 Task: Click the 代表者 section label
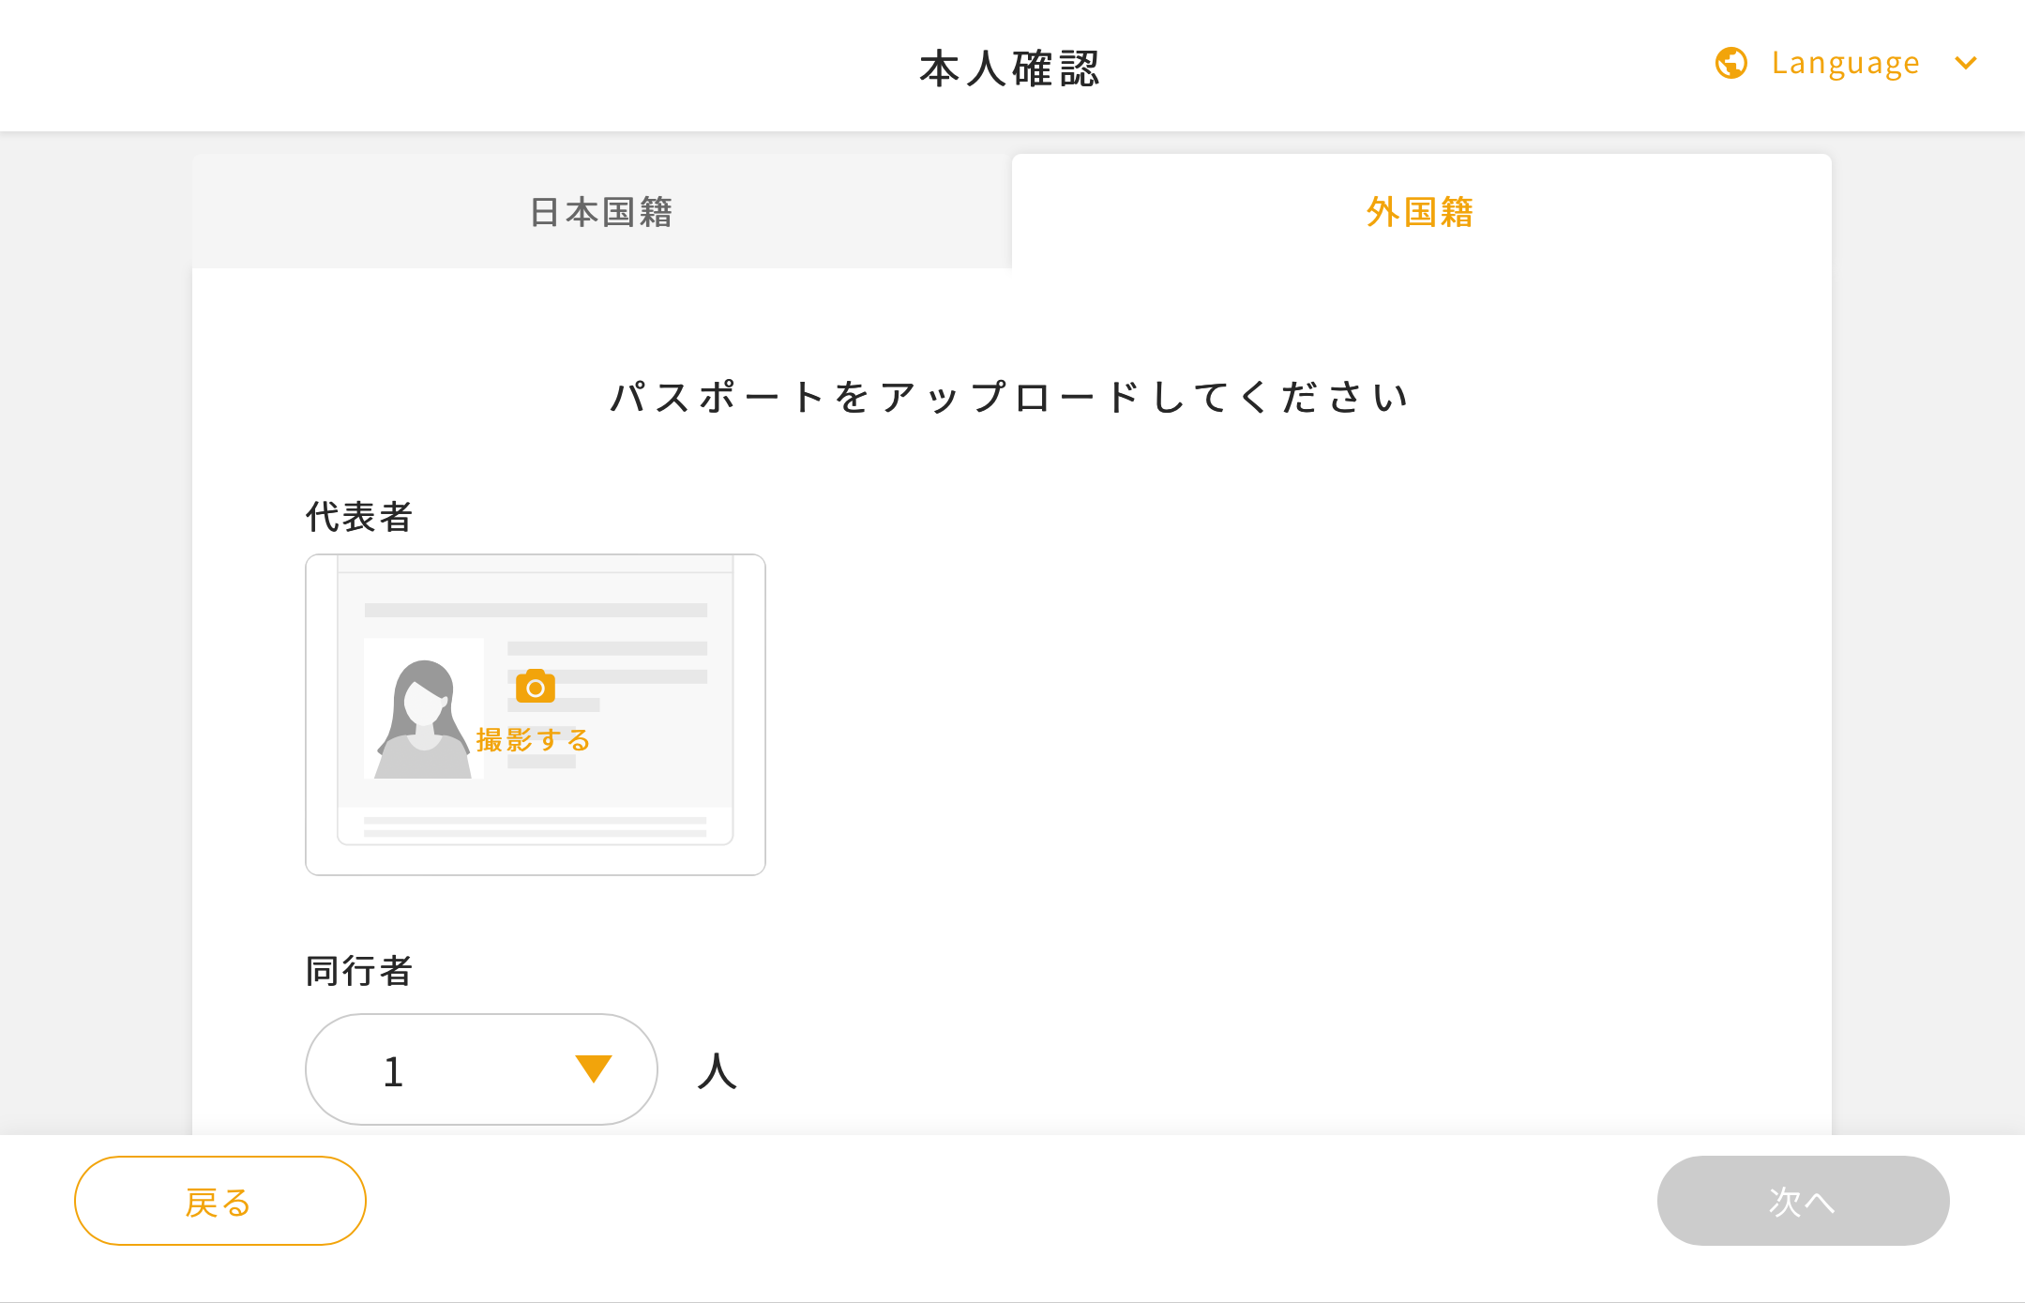(359, 517)
